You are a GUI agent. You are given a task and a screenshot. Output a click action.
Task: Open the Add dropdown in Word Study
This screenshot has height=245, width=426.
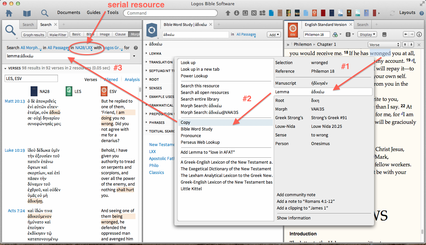point(274,35)
